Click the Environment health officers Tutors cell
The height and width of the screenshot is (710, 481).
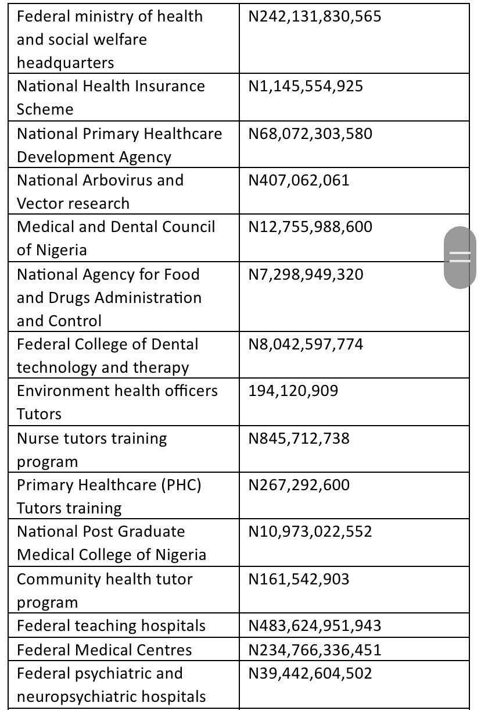(117, 402)
